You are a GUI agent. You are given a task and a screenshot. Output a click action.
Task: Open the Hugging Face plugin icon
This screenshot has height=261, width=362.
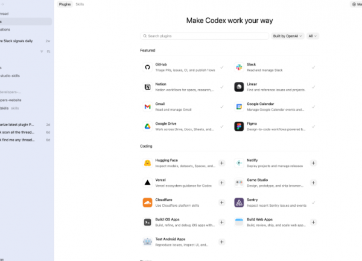tap(147, 163)
